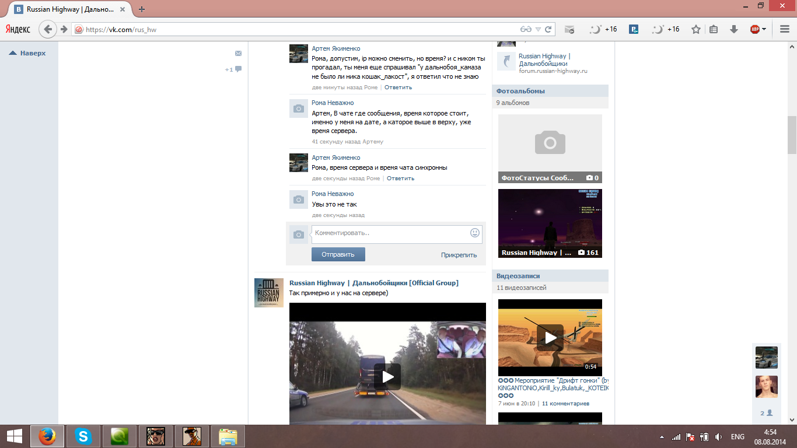The height and width of the screenshot is (448, 797).
Task: Open the Видеозаписи section header
Action: coord(518,276)
